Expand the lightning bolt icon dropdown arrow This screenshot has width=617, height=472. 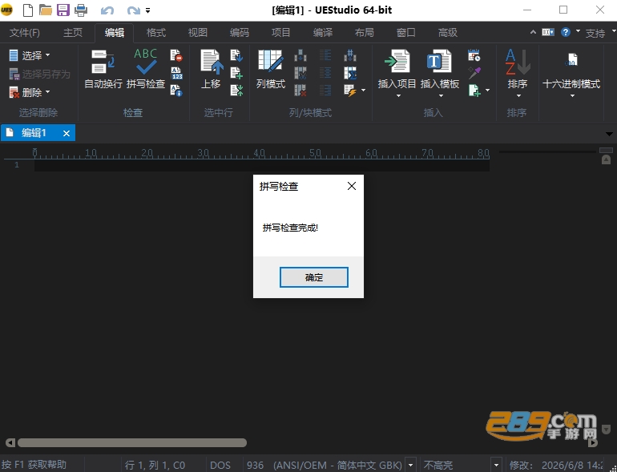click(x=363, y=91)
